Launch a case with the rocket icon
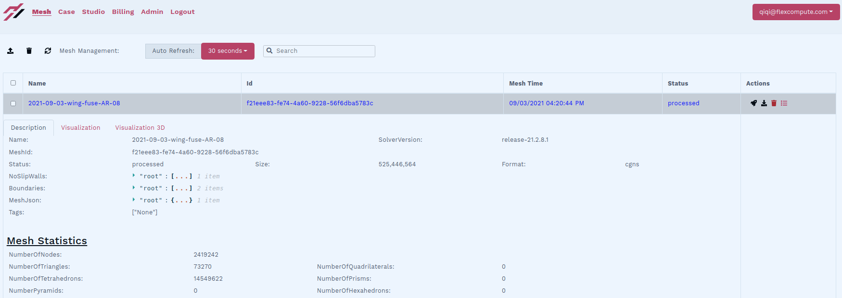This screenshot has height=298, width=842. click(753, 103)
